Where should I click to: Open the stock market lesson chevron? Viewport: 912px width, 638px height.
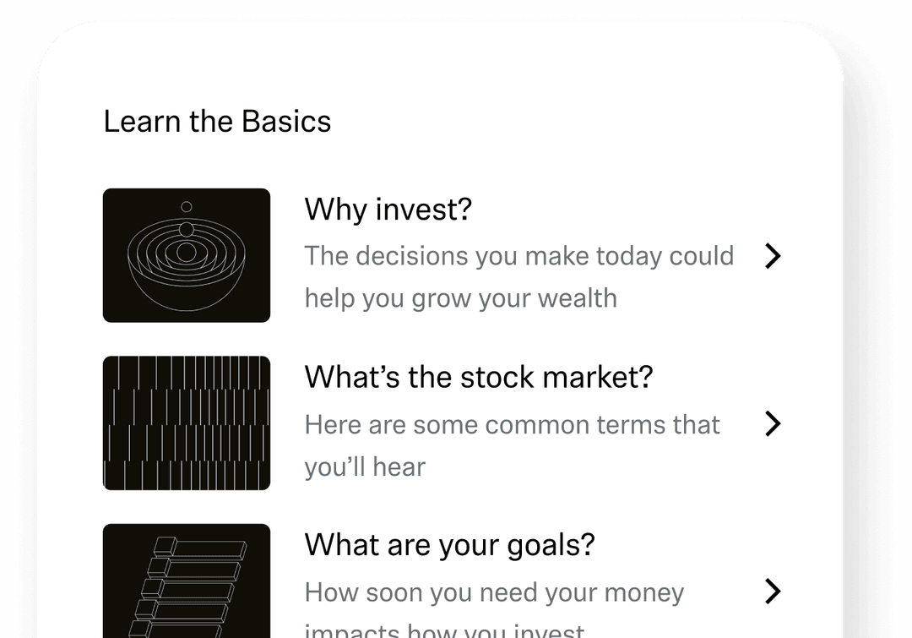click(772, 423)
